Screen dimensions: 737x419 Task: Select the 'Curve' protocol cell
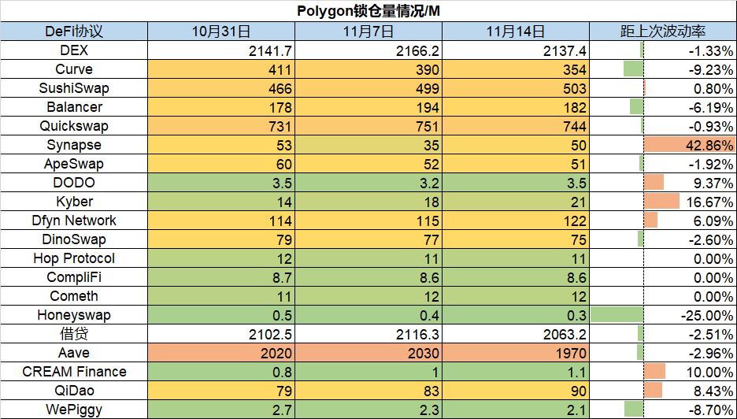point(74,69)
